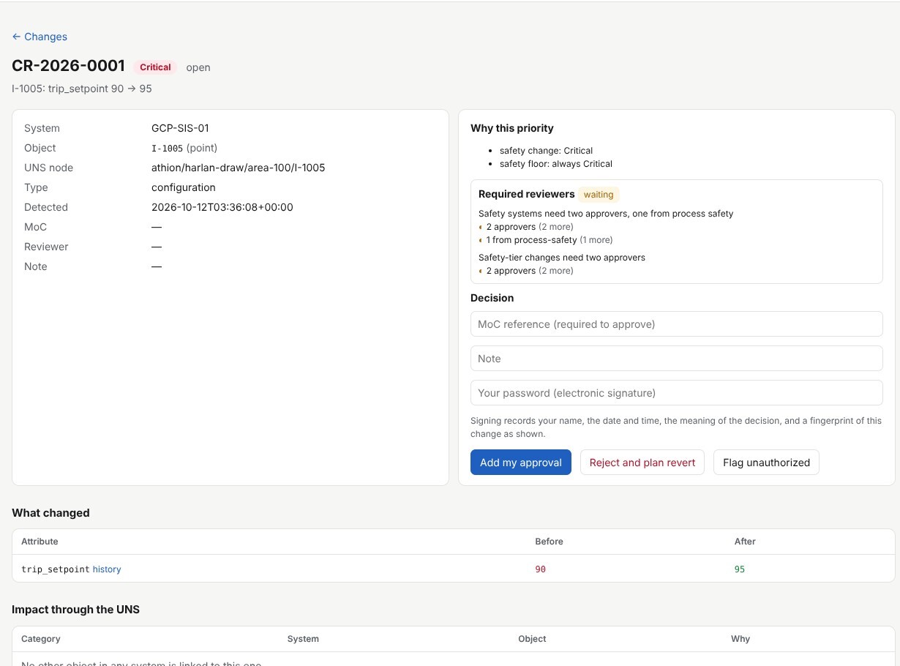This screenshot has height=666, width=900.
Task: Click system value GCP-SIS-01
Action: pyautogui.click(x=180, y=128)
